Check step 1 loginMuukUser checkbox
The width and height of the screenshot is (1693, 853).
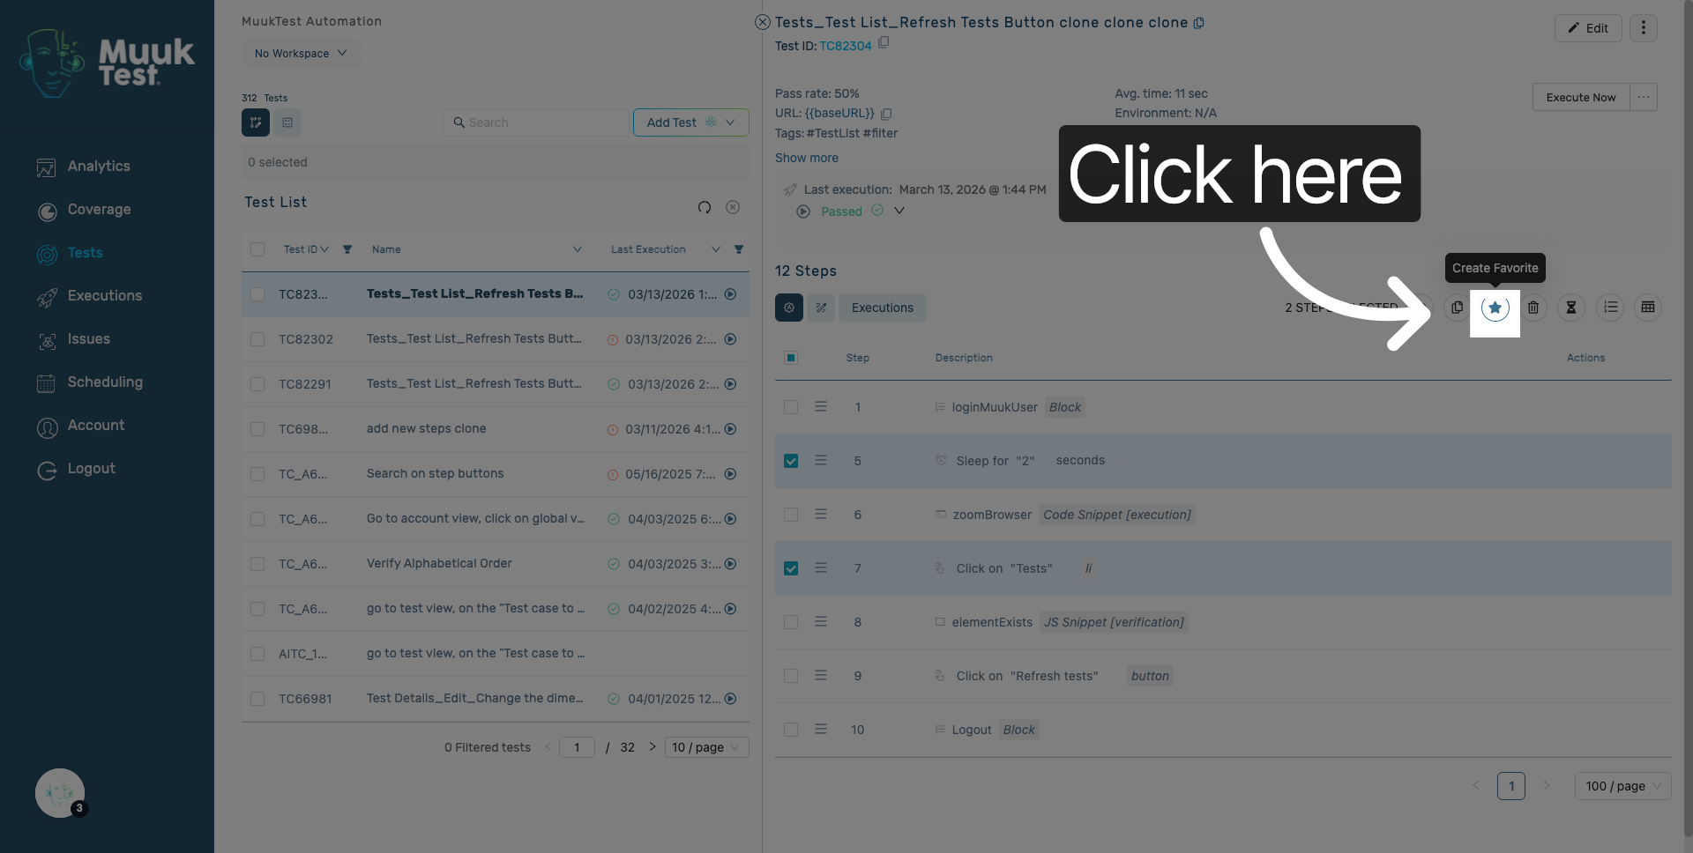tap(791, 407)
